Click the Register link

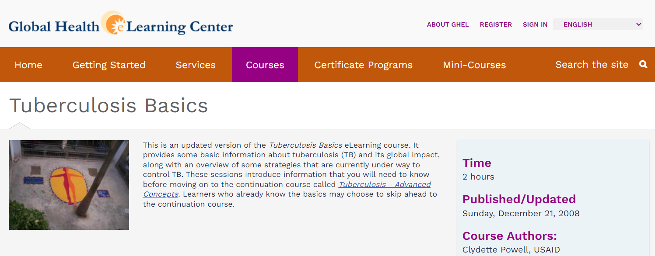pos(496,24)
